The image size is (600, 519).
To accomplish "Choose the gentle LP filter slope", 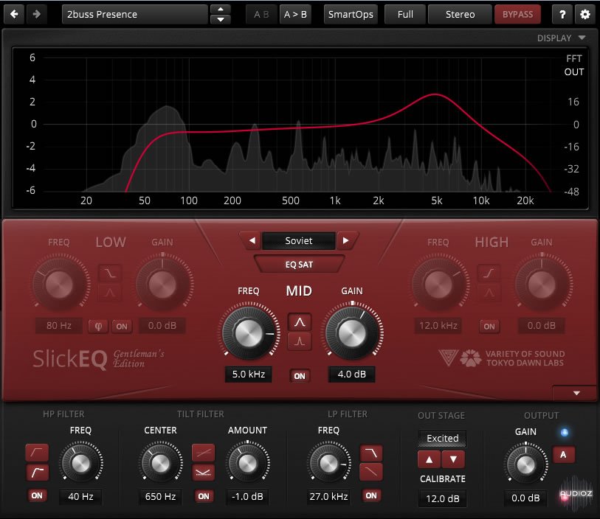I will coord(370,473).
